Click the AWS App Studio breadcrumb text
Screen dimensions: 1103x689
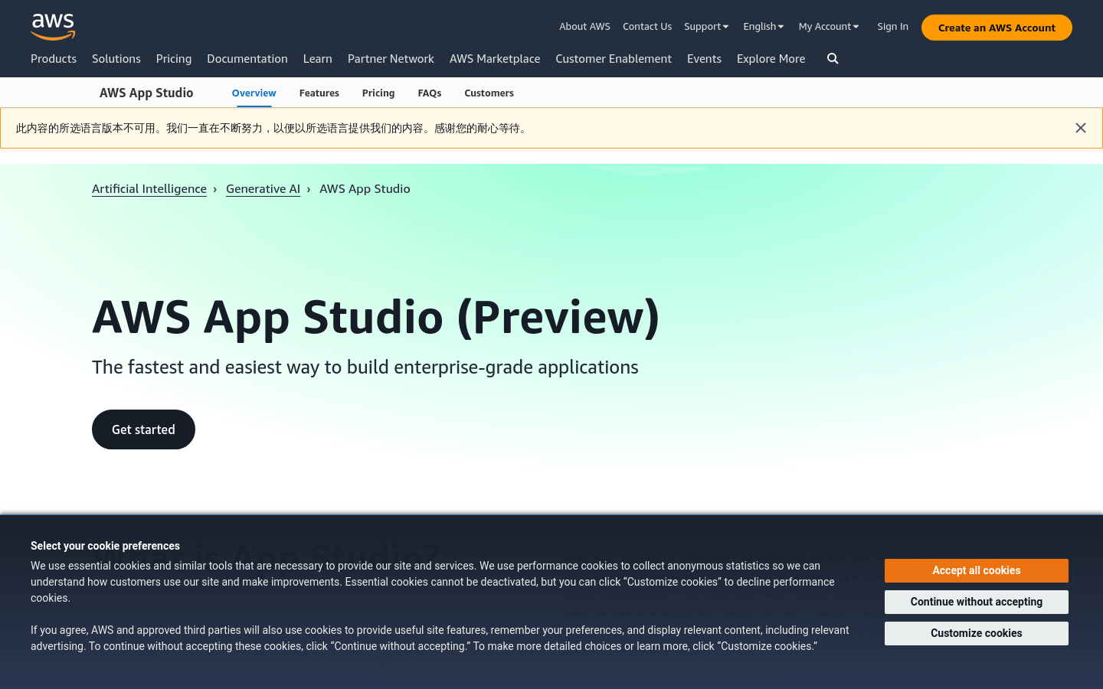pyautogui.click(x=365, y=188)
